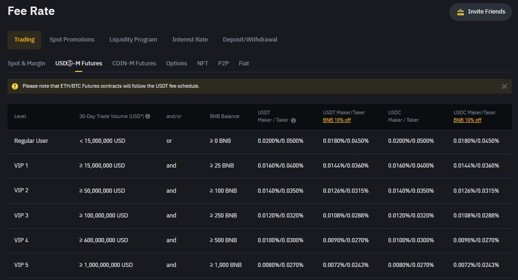Click the ≥ 1,000 BNB balance cell
This screenshot has width=518, height=280.
click(x=226, y=265)
